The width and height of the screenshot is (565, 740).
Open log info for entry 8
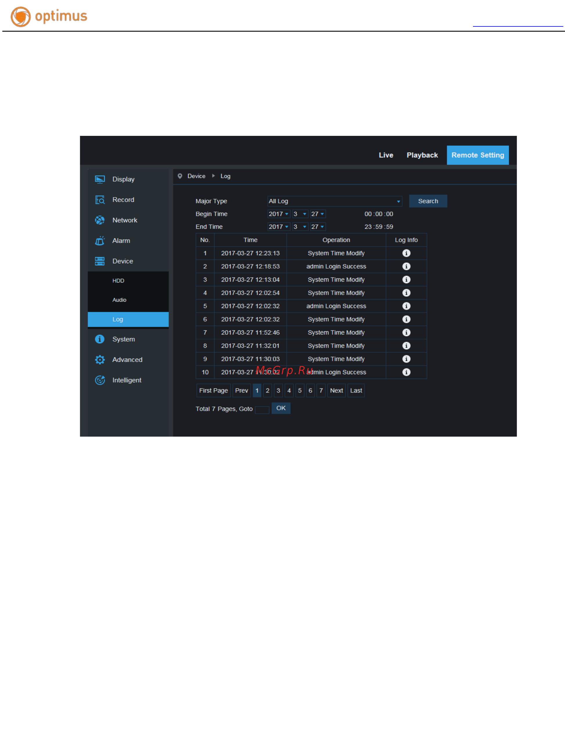point(406,345)
